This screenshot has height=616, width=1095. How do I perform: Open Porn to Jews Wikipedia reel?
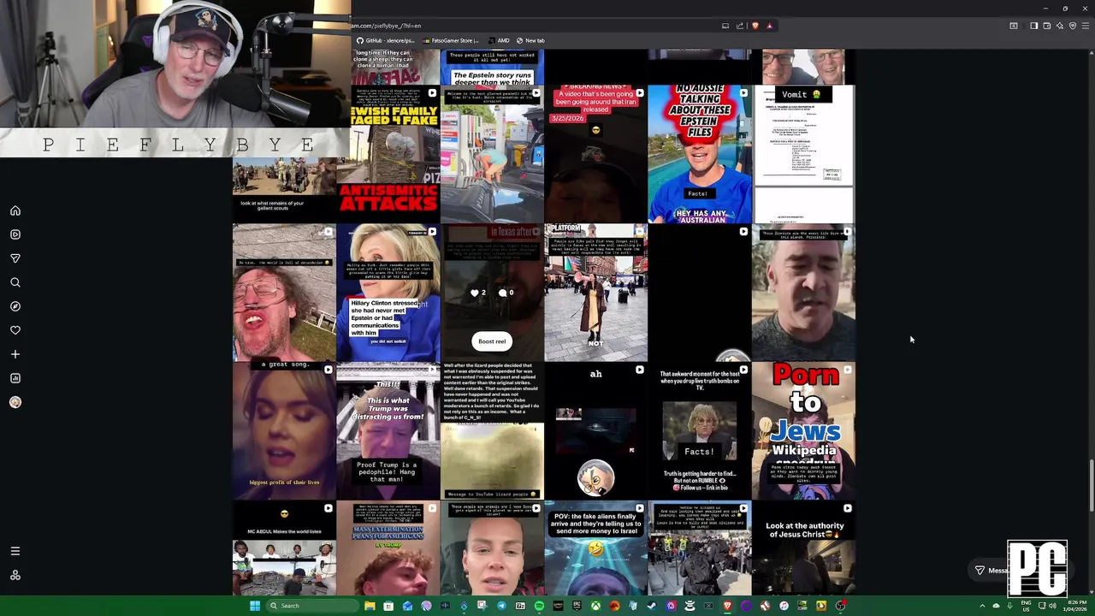[x=803, y=431]
